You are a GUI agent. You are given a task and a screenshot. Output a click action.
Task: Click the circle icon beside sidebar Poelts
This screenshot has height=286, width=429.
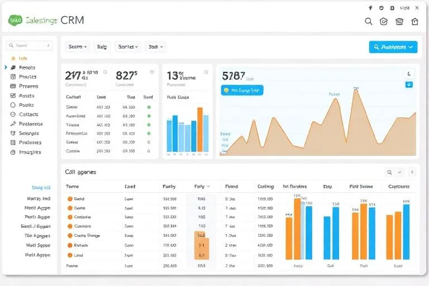pyautogui.click(x=13, y=105)
